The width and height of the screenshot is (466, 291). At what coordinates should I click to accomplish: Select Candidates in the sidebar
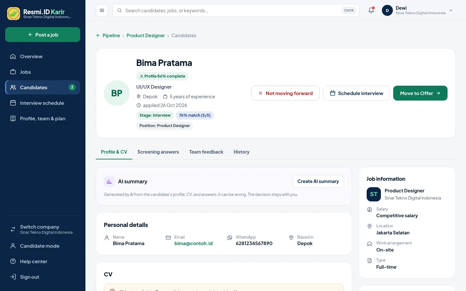click(x=43, y=88)
